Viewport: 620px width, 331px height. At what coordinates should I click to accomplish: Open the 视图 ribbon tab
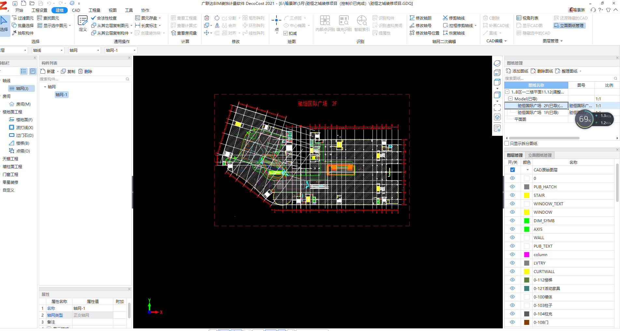pos(113,10)
